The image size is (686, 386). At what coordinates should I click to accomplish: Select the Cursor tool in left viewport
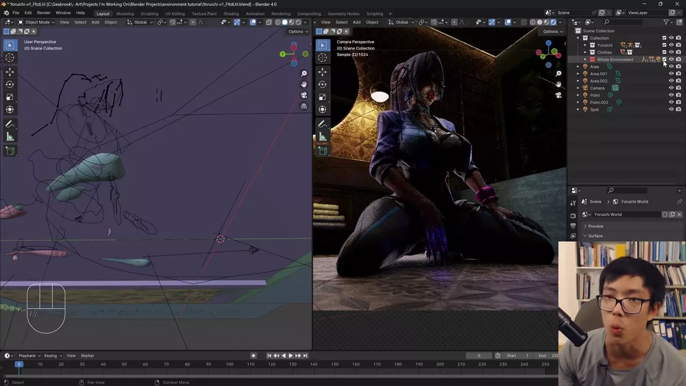tap(10, 58)
